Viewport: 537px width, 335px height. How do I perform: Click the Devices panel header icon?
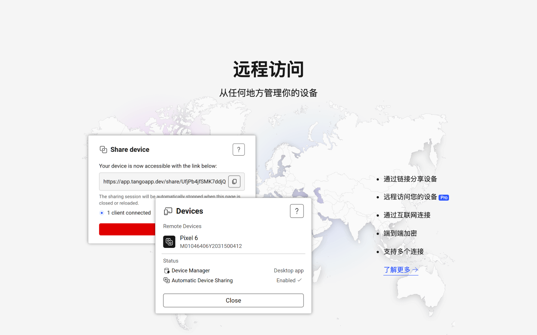(168, 211)
